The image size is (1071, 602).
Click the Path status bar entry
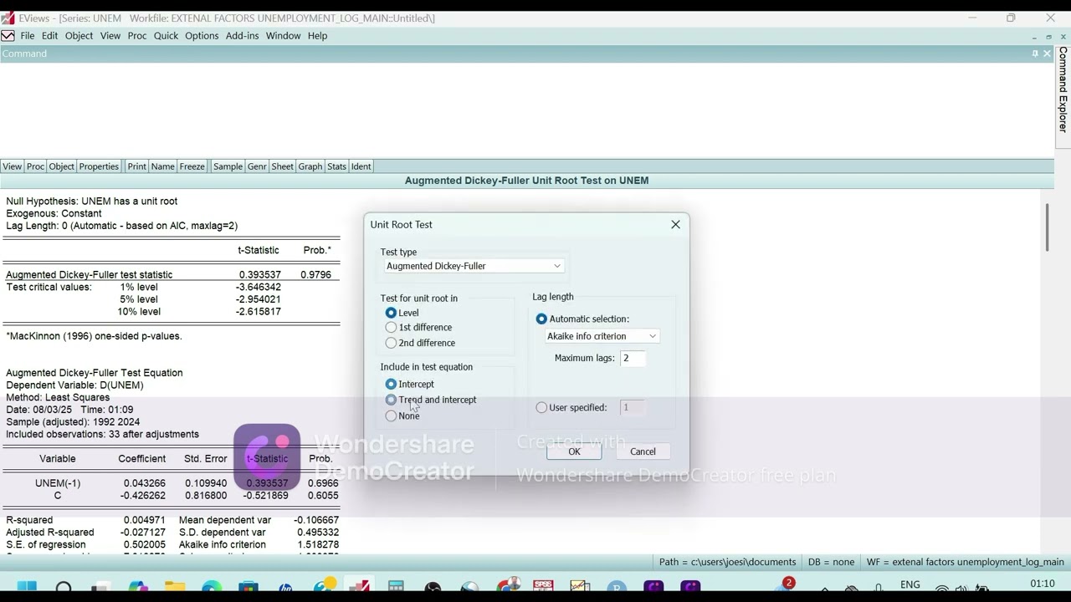click(x=727, y=562)
